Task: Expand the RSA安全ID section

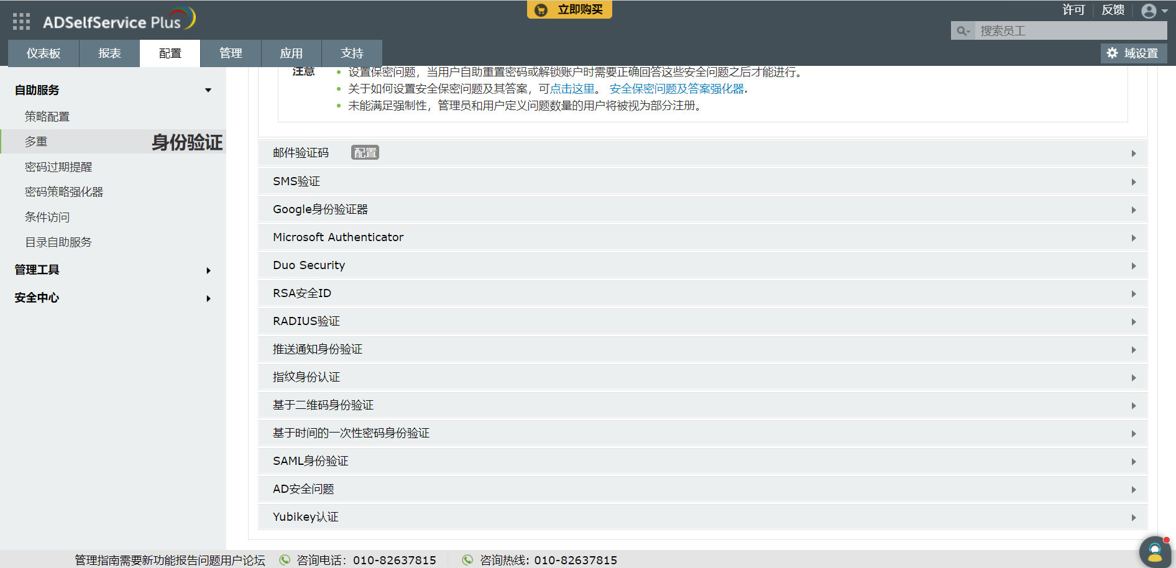Action: [702, 293]
